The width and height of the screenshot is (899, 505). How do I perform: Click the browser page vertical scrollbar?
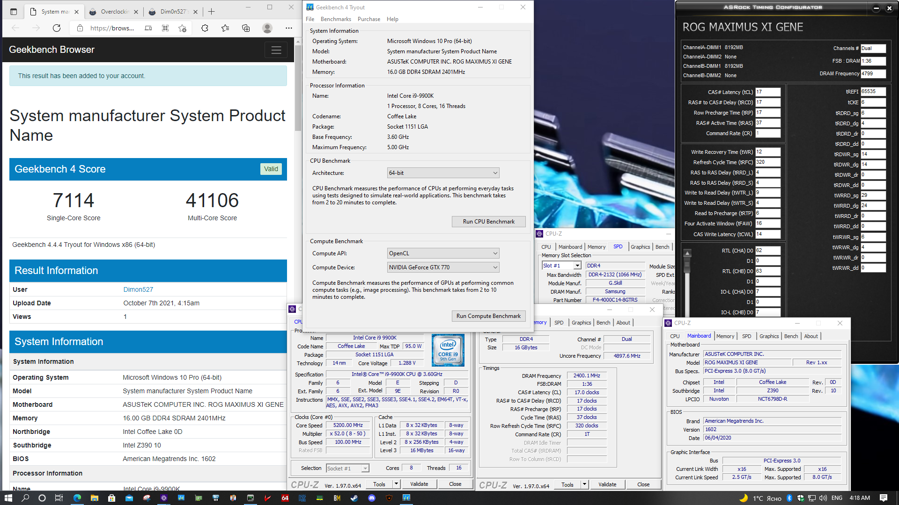pos(298,88)
